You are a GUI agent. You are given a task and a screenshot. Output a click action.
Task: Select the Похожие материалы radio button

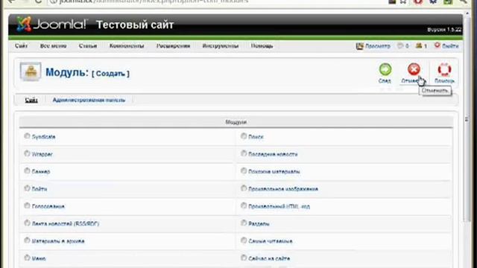click(x=244, y=170)
